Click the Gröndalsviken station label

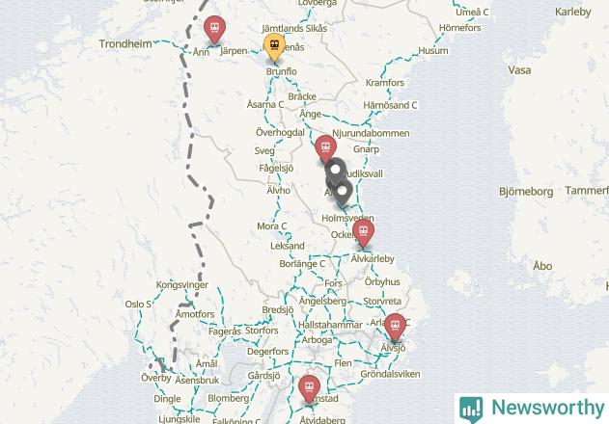[x=390, y=374]
